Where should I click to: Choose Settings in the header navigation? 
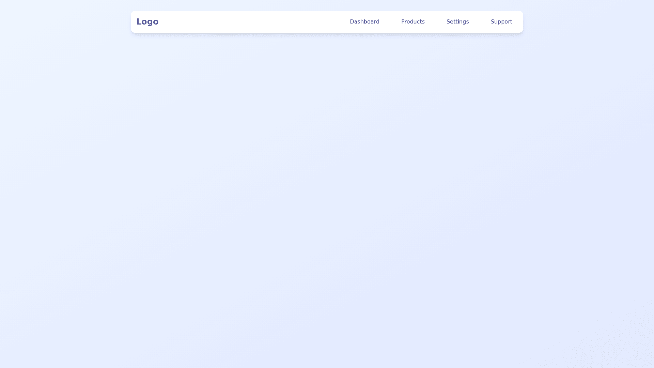pyautogui.click(x=457, y=21)
